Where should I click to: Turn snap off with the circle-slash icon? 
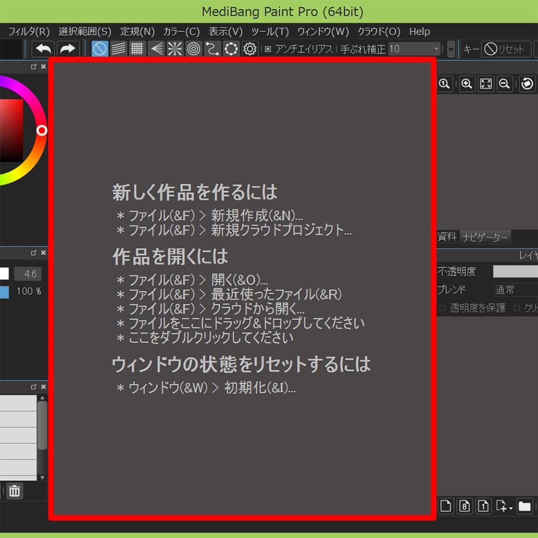100,49
